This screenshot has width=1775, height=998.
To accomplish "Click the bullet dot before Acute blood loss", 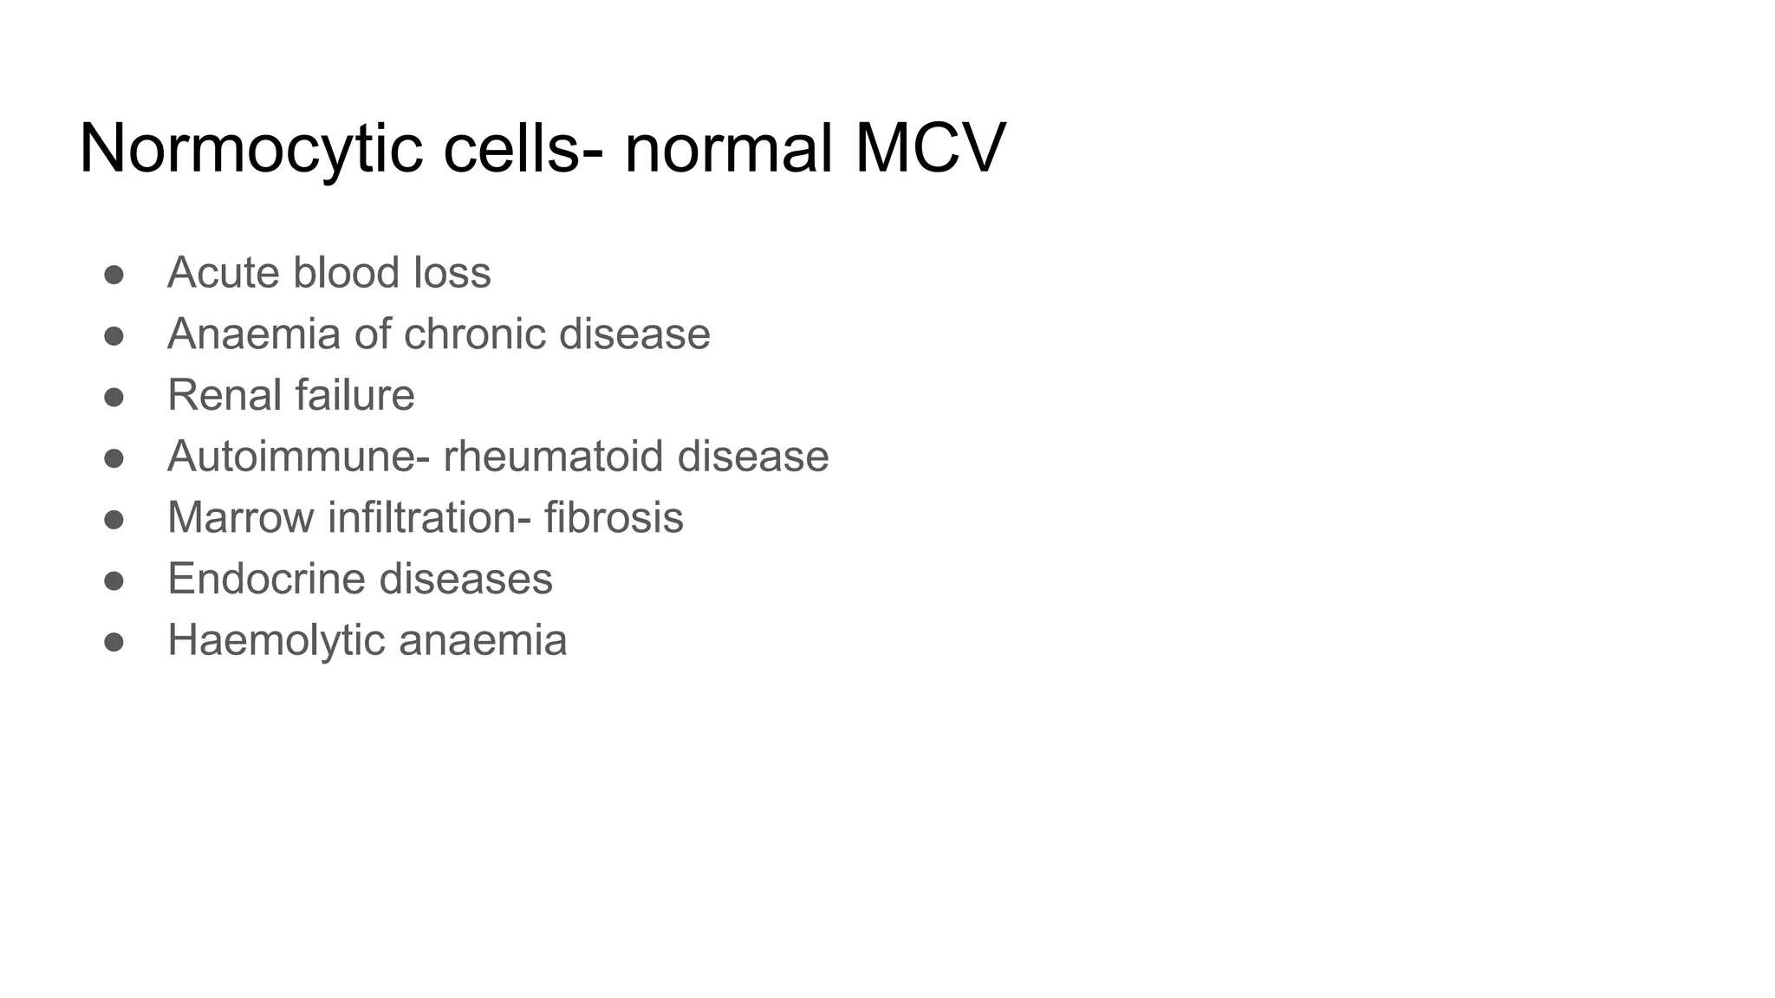I will [114, 275].
